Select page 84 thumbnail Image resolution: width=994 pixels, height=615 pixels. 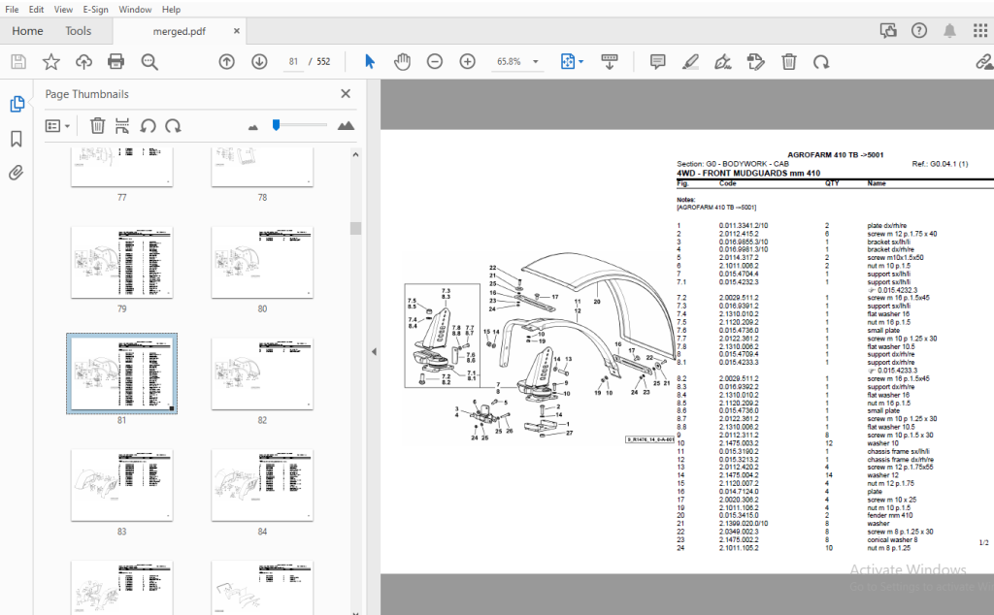pos(262,484)
